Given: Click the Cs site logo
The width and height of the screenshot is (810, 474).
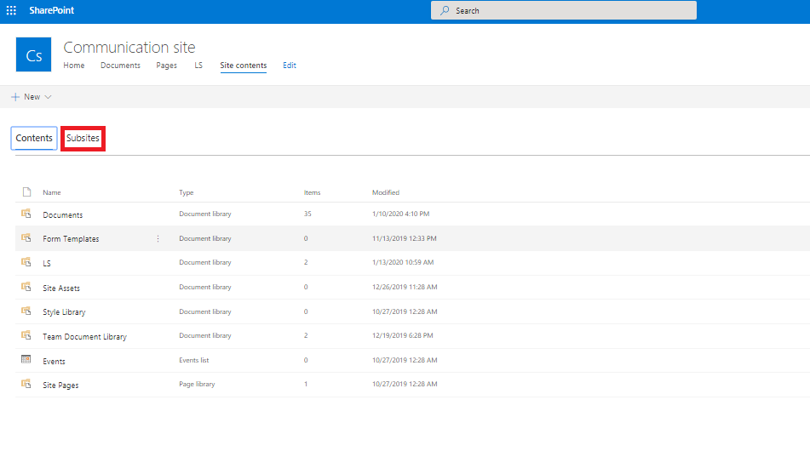Looking at the screenshot, I should tap(33, 54).
